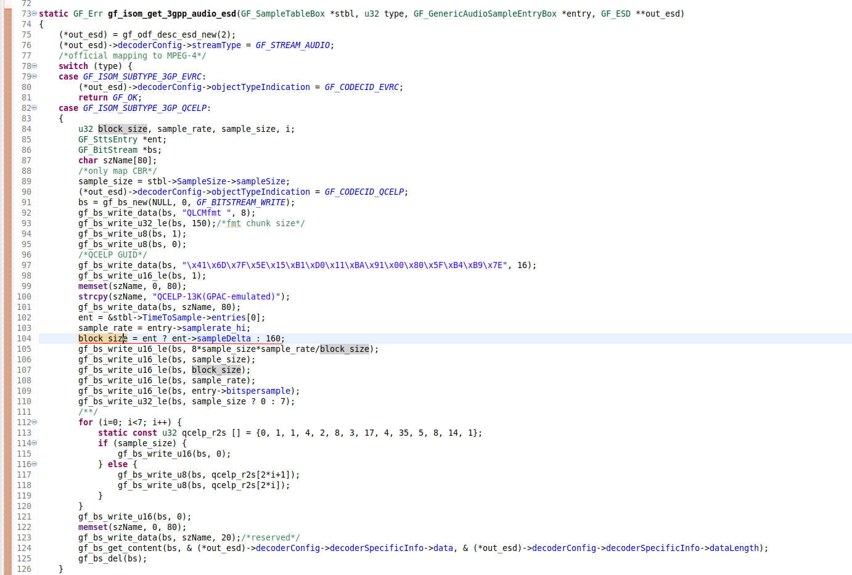Viewport: 852px width, 575px height.
Task: Click highlighted block_size on line 107
Action: [216, 370]
